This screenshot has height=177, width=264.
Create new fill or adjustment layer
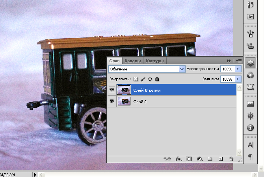click(x=200, y=159)
